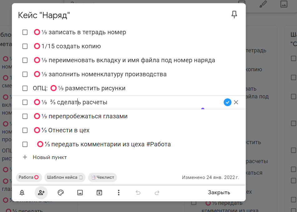Check the "1/15 создать копию" item
Screen dimensions: 297x212
coord(25,46)
